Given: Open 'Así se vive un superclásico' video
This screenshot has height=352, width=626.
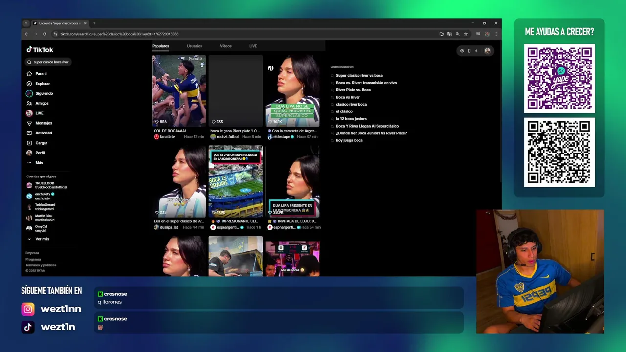Looking at the screenshot, I should click(x=235, y=181).
